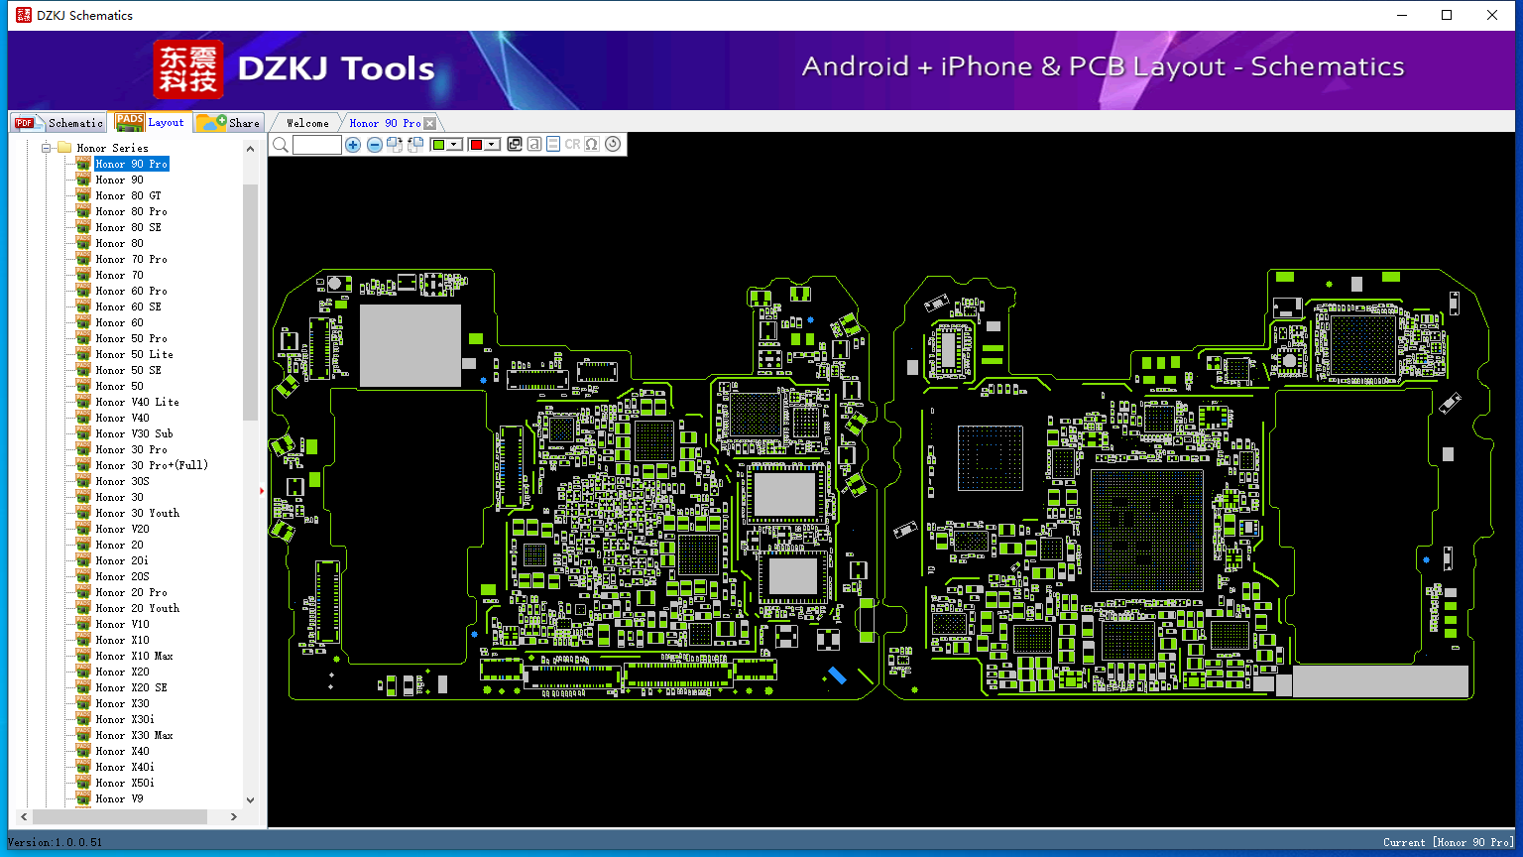
Task: Close the Honor 90 Pro tab
Action: click(x=429, y=123)
